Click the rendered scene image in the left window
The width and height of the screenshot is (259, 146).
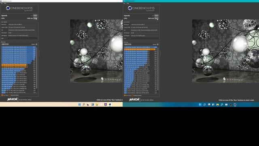(96, 51)
